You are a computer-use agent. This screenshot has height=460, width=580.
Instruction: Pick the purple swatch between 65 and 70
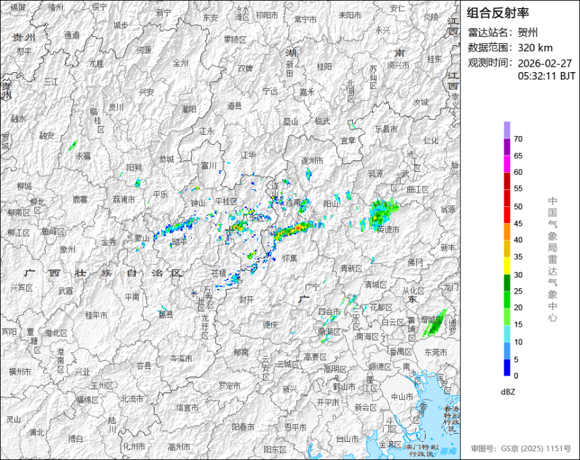click(x=506, y=147)
